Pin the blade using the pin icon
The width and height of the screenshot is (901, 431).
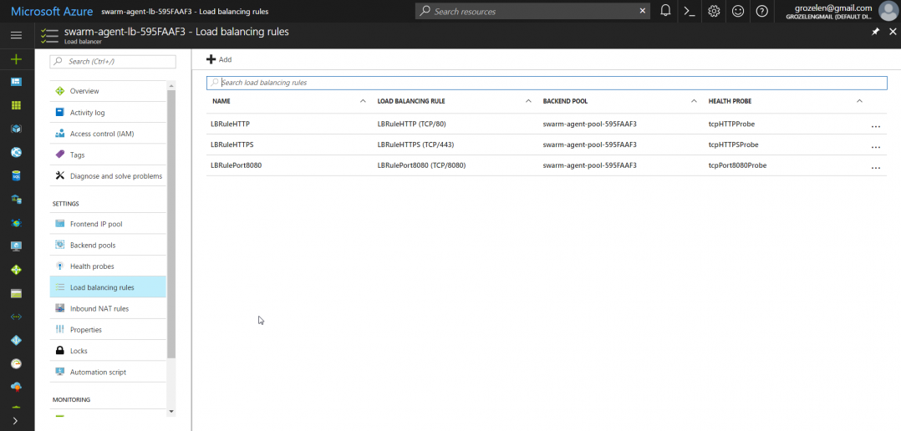click(875, 32)
